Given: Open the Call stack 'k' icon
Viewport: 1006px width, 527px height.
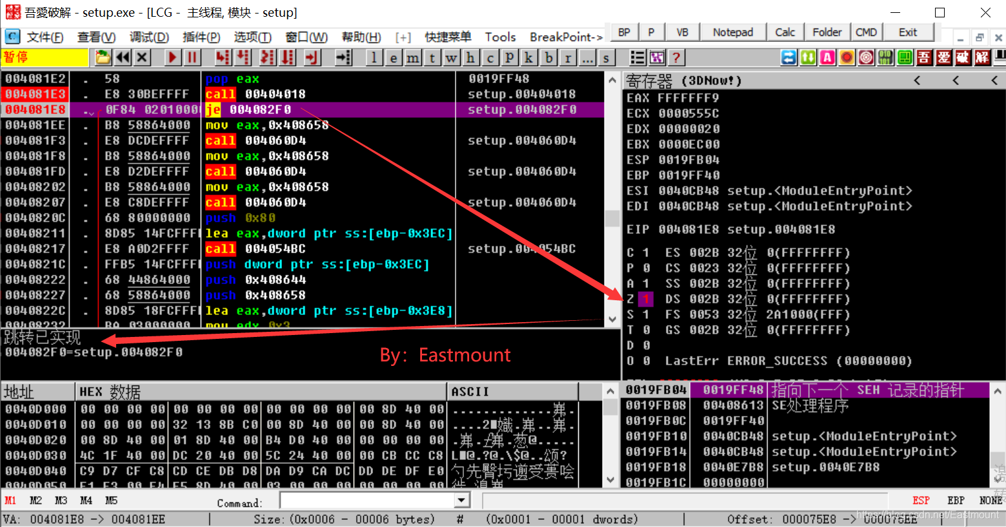Looking at the screenshot, I should 529,57.
